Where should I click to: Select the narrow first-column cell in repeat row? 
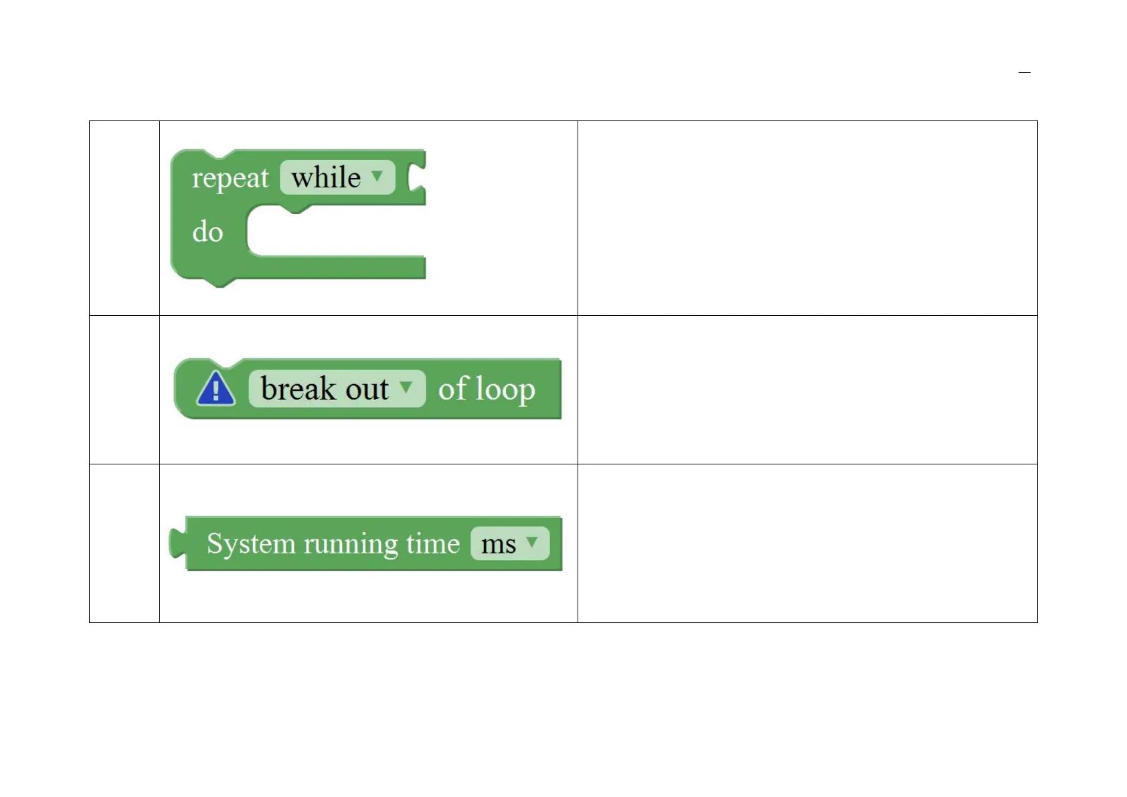124,218
